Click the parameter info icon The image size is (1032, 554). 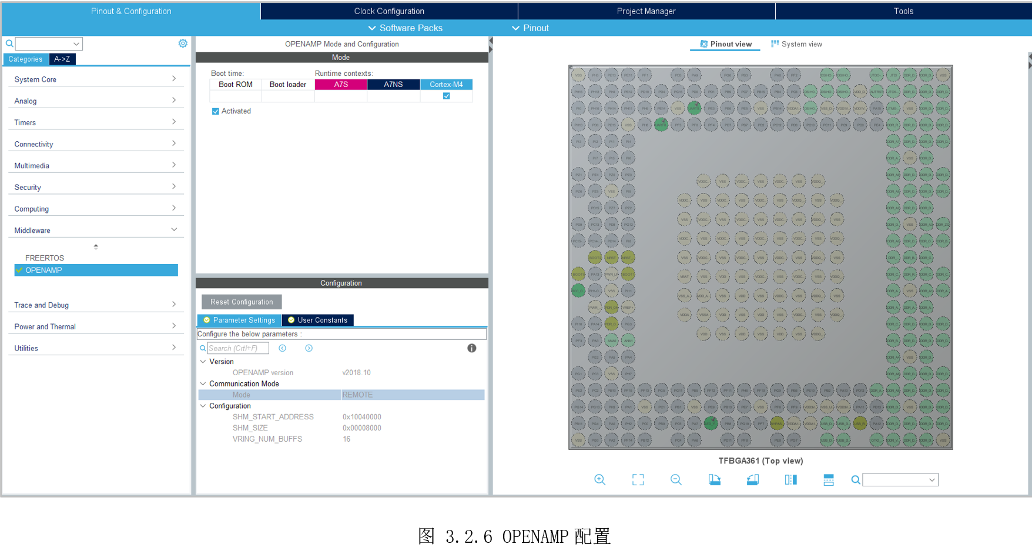click(471, 348)
